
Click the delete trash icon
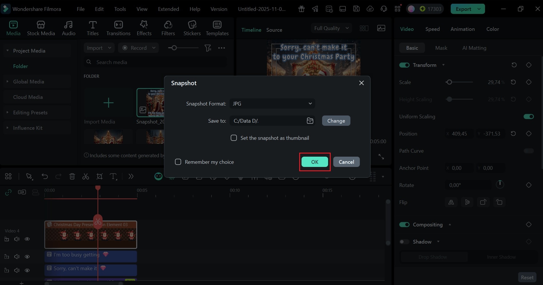tap(72, 176)
